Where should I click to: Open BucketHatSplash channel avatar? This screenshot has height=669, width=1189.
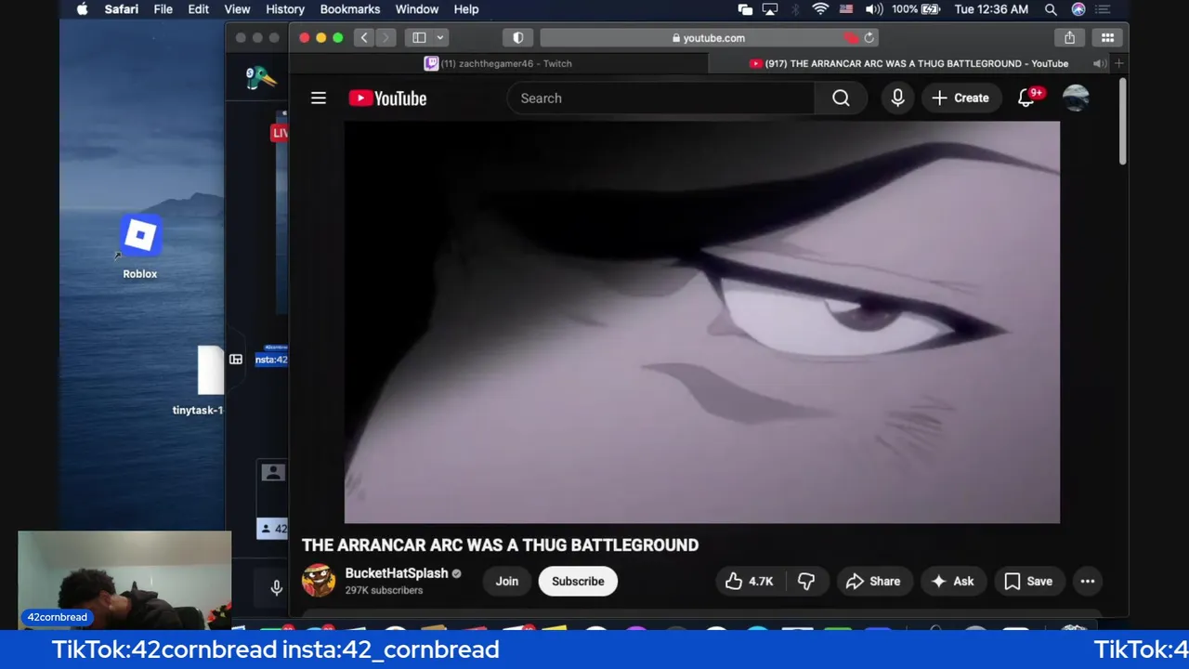click(319, 581)
